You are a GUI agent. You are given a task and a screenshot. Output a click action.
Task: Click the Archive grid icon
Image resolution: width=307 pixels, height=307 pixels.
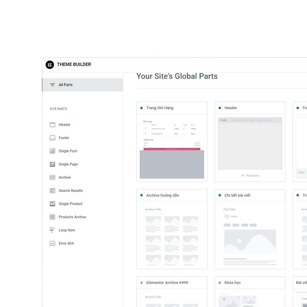point(52,177)
